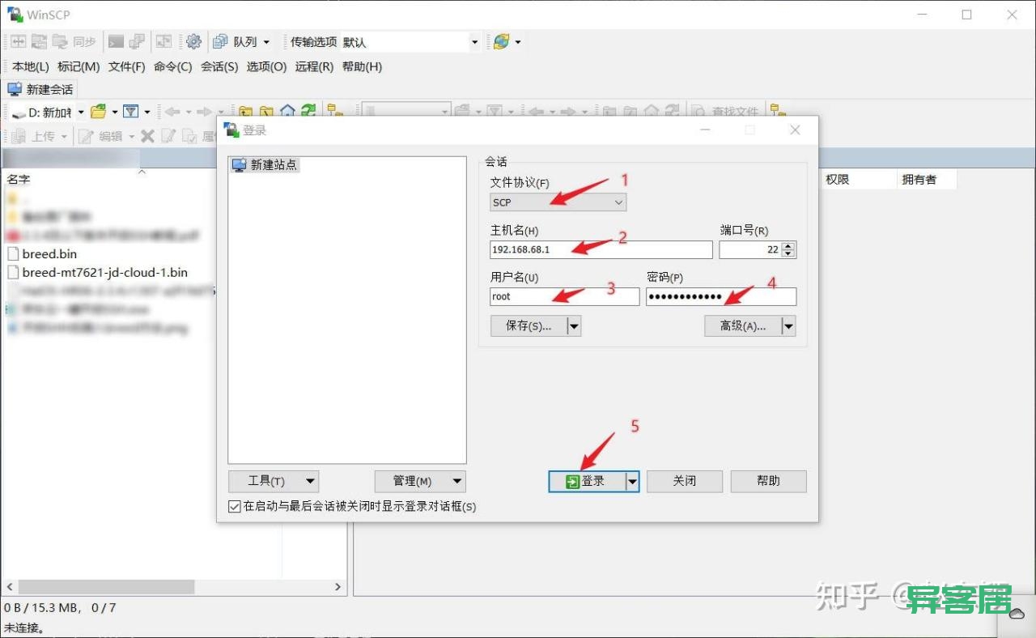
Task: Click the directory tree icon in the remote toolbar
Action: pyautogui.click(x=777, y=112)
